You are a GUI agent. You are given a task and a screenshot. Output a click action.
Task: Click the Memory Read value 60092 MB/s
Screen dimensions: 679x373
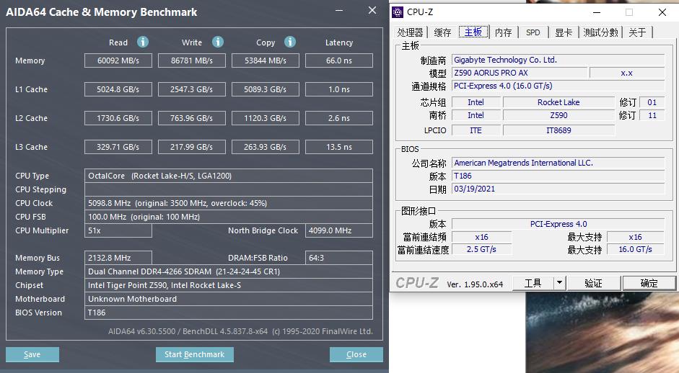tap(118, 60)
